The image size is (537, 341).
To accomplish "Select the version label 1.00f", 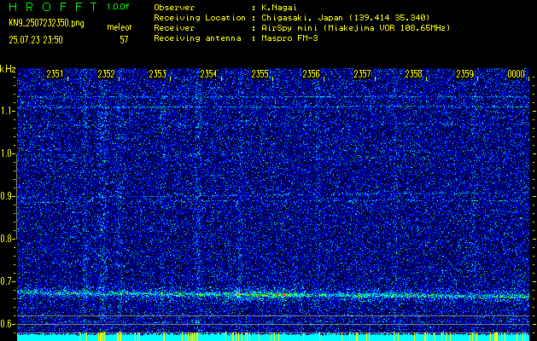I will (118, 7).
